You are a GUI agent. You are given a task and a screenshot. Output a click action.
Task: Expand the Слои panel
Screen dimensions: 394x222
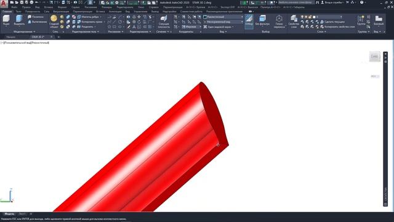point(321,31)
